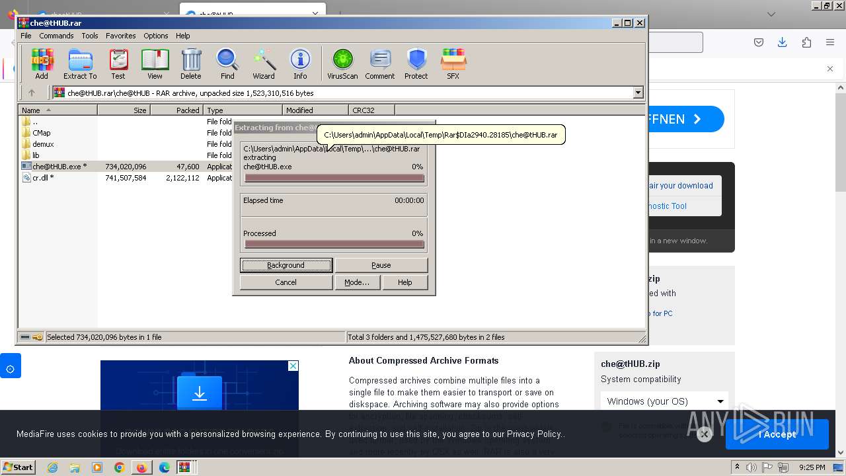The image size is (846, 476).
Task: Sort by Size column header
Action: 124,110
